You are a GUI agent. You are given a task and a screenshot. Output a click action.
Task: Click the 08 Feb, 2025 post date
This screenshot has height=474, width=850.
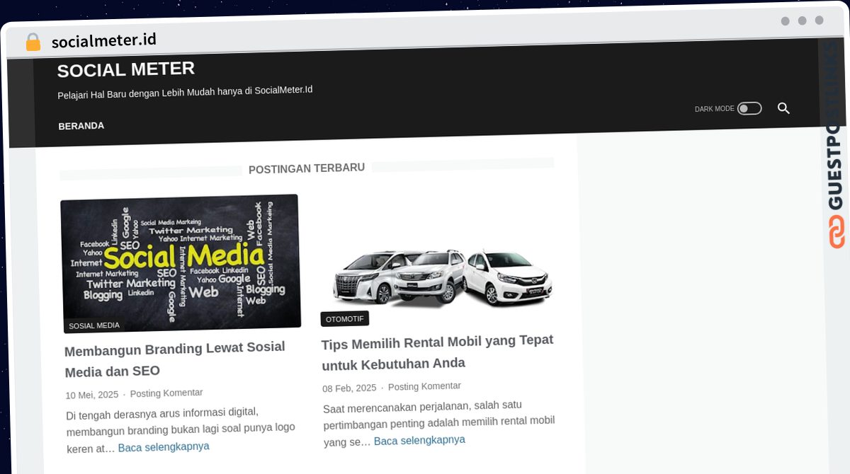[349, 388]
